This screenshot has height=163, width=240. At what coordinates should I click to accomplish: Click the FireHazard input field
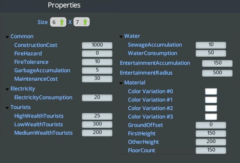pos(97,53)
